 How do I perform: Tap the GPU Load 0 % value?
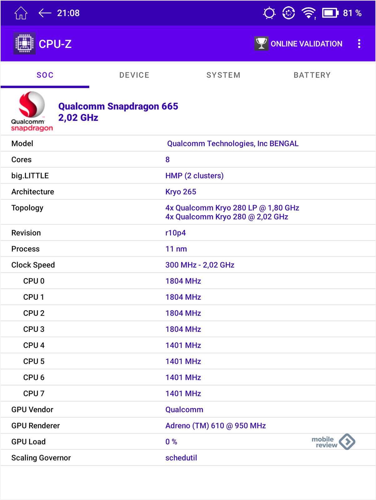coord(171,442)
